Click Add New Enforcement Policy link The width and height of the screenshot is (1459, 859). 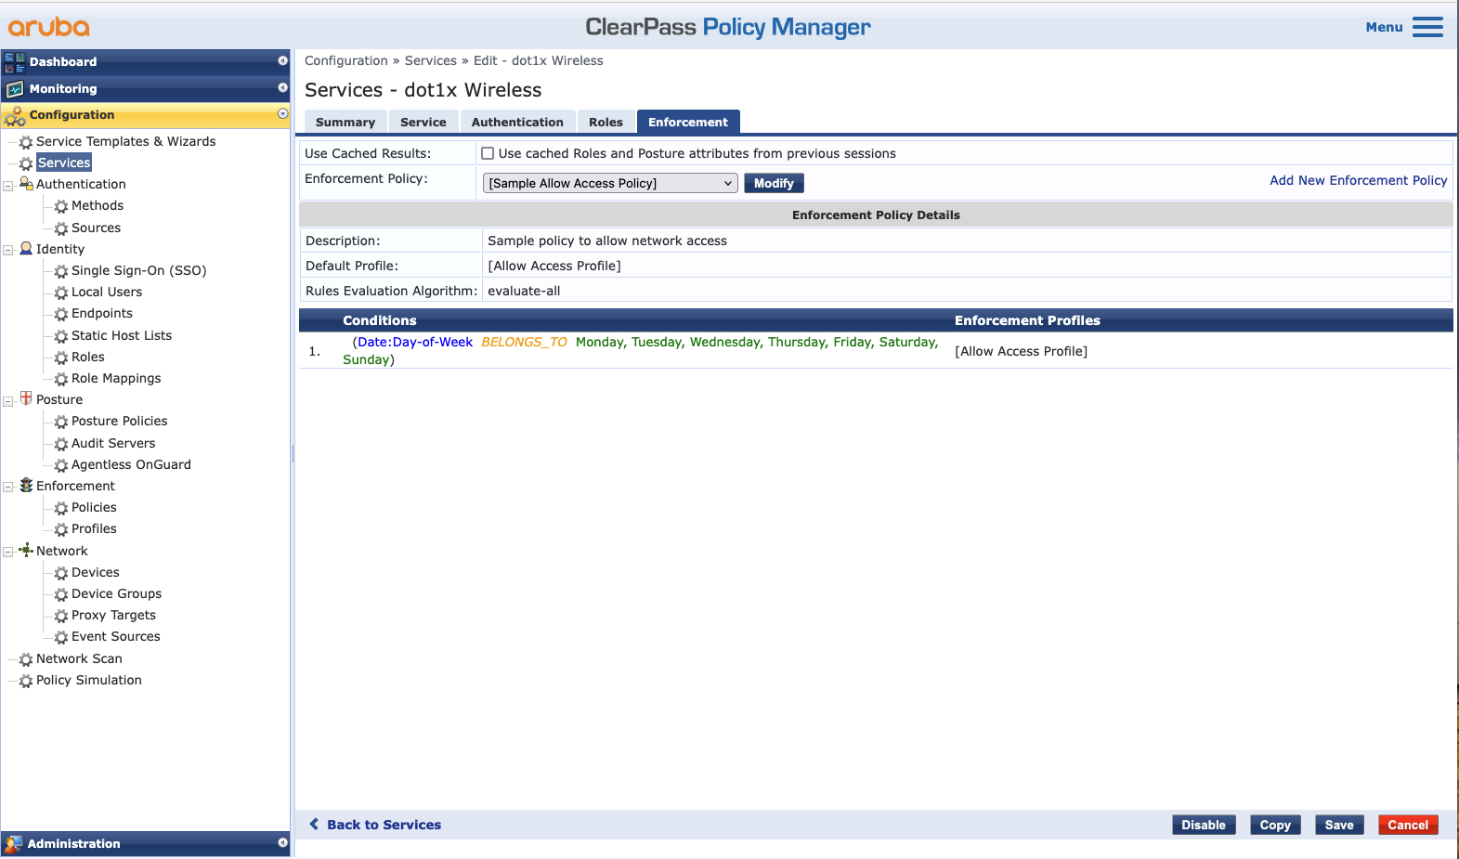pos(1358,180)
